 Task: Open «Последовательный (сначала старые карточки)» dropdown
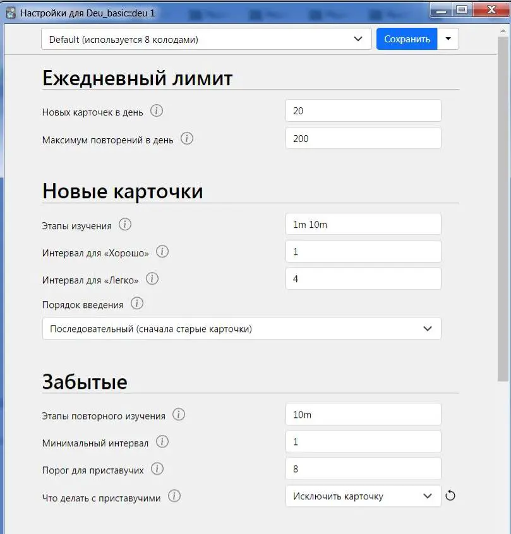click(242, 329)
